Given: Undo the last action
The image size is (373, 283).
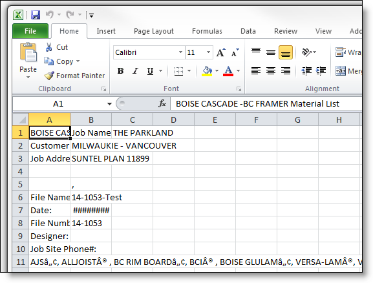Looking at the screenshot, I should click(50, 15).
